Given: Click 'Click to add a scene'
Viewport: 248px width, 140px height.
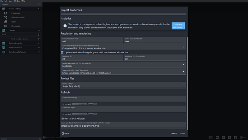Looking at the screenshot, I should click(19, 39).
